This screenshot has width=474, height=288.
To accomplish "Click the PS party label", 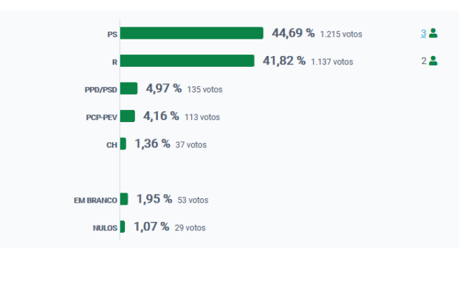I will pos(112,34).
